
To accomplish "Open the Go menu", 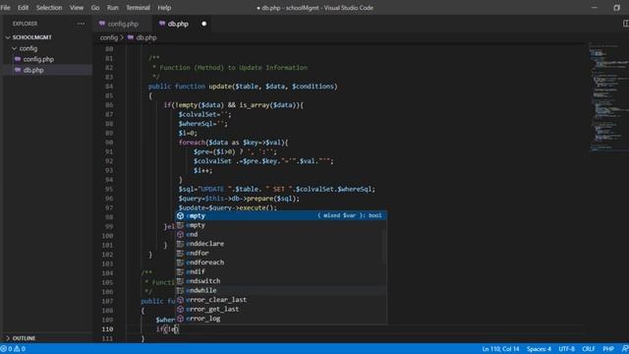I will click(95, 8).
